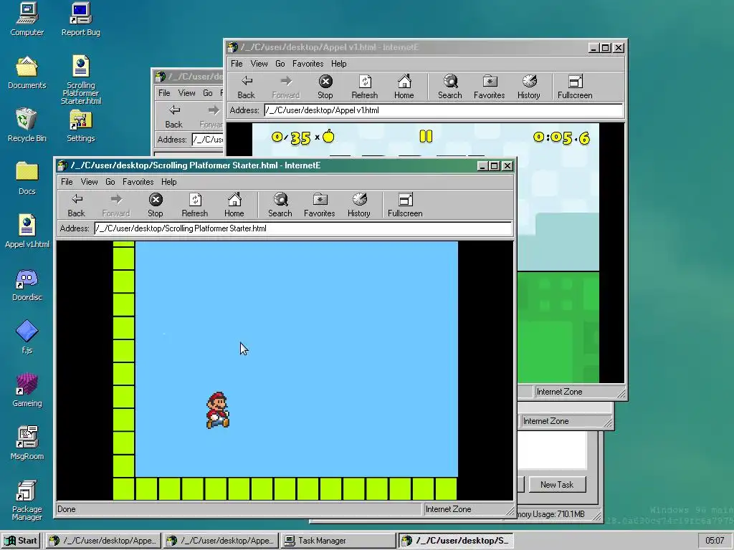The image size is (734, 550).
Task: Click Search in the Appel v1 window
Action: coord(450,87)
